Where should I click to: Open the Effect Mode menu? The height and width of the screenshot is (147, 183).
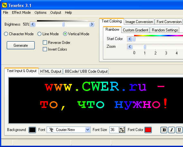(21, 12)
